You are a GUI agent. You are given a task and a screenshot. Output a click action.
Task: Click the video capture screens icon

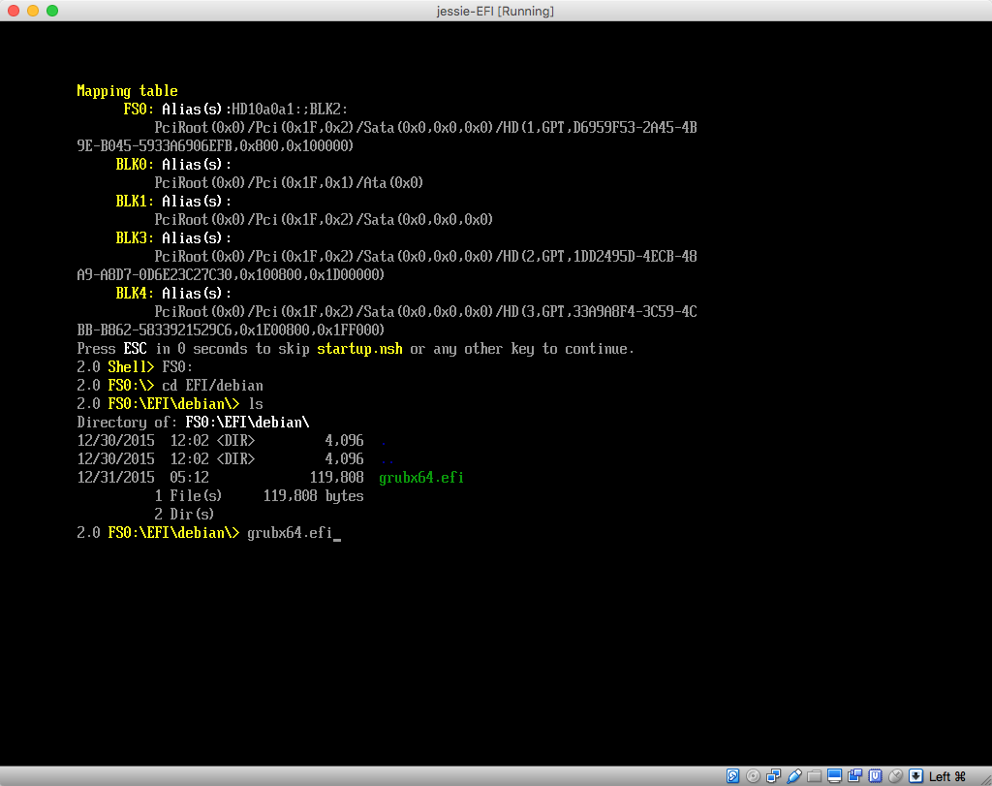point(854,776)
